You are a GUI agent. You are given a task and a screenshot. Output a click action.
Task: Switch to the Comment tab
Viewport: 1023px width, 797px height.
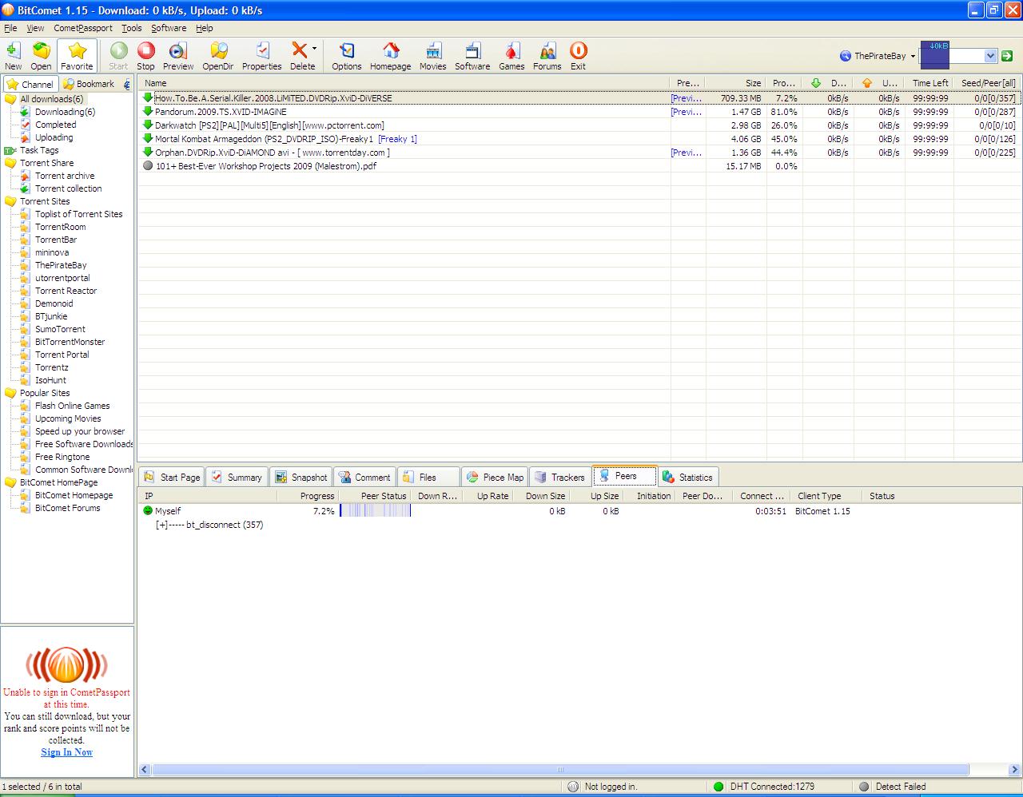(364, 477)
